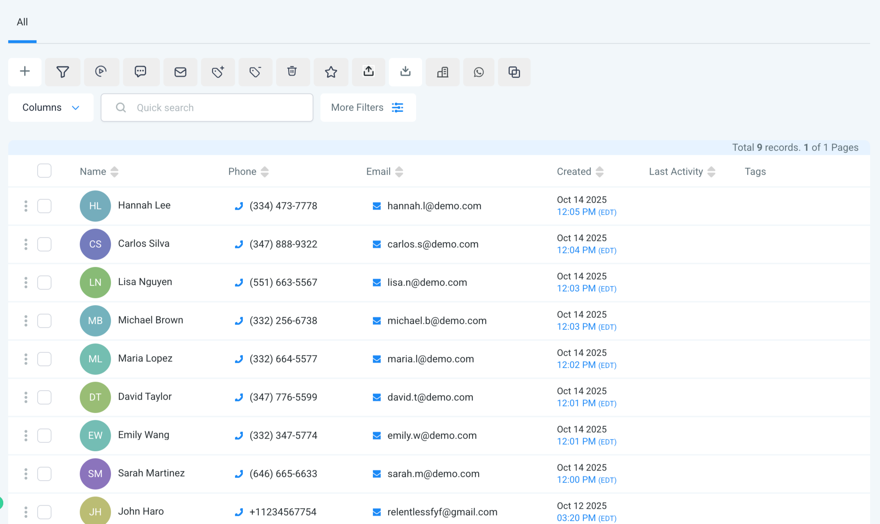Image resolution: width=880 pixels, height=524 pixels.
Task: Open the More Filters panel
Action: (x=368, y=107)
